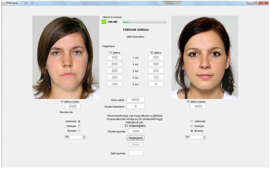Image resolution: width=270 pixels, height=169 pixels.
Task: Select Semleges for player A
Action: [x=79, y=126]
